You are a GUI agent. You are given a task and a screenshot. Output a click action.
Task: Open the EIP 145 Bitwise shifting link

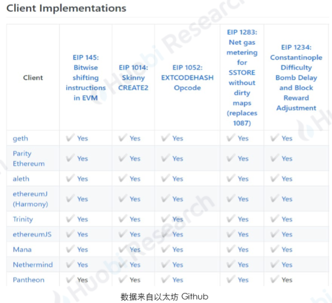click(86, 78)
